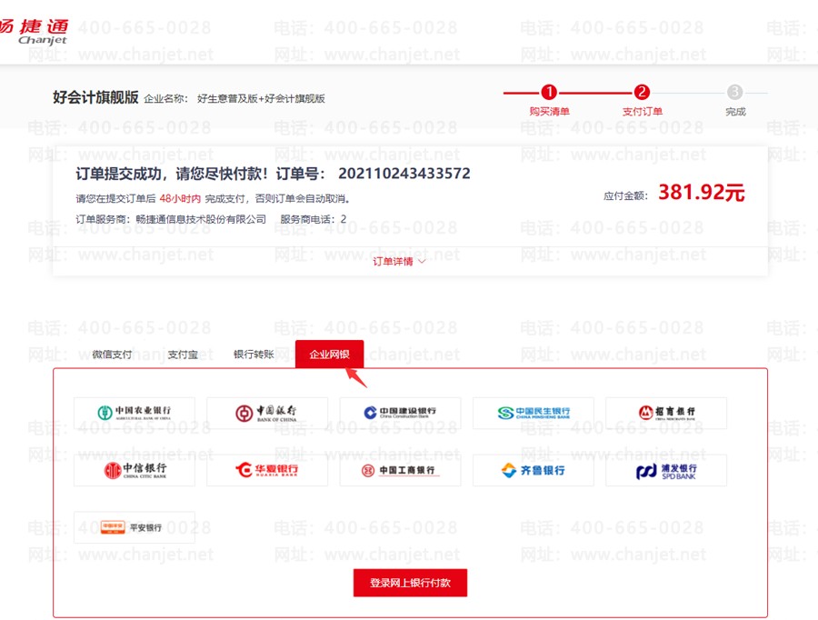Select Huaxia Bank logo
Viewport: 818px width, 620px height.
tap(267, 470)
